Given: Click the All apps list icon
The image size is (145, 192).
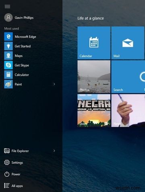Looking at the screenshot, I should click(x=7, y=186).
